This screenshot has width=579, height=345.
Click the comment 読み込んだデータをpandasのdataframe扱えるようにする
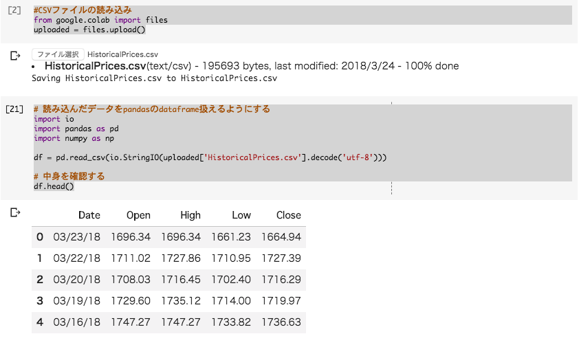pyautogui.click(x=152, y=109)
